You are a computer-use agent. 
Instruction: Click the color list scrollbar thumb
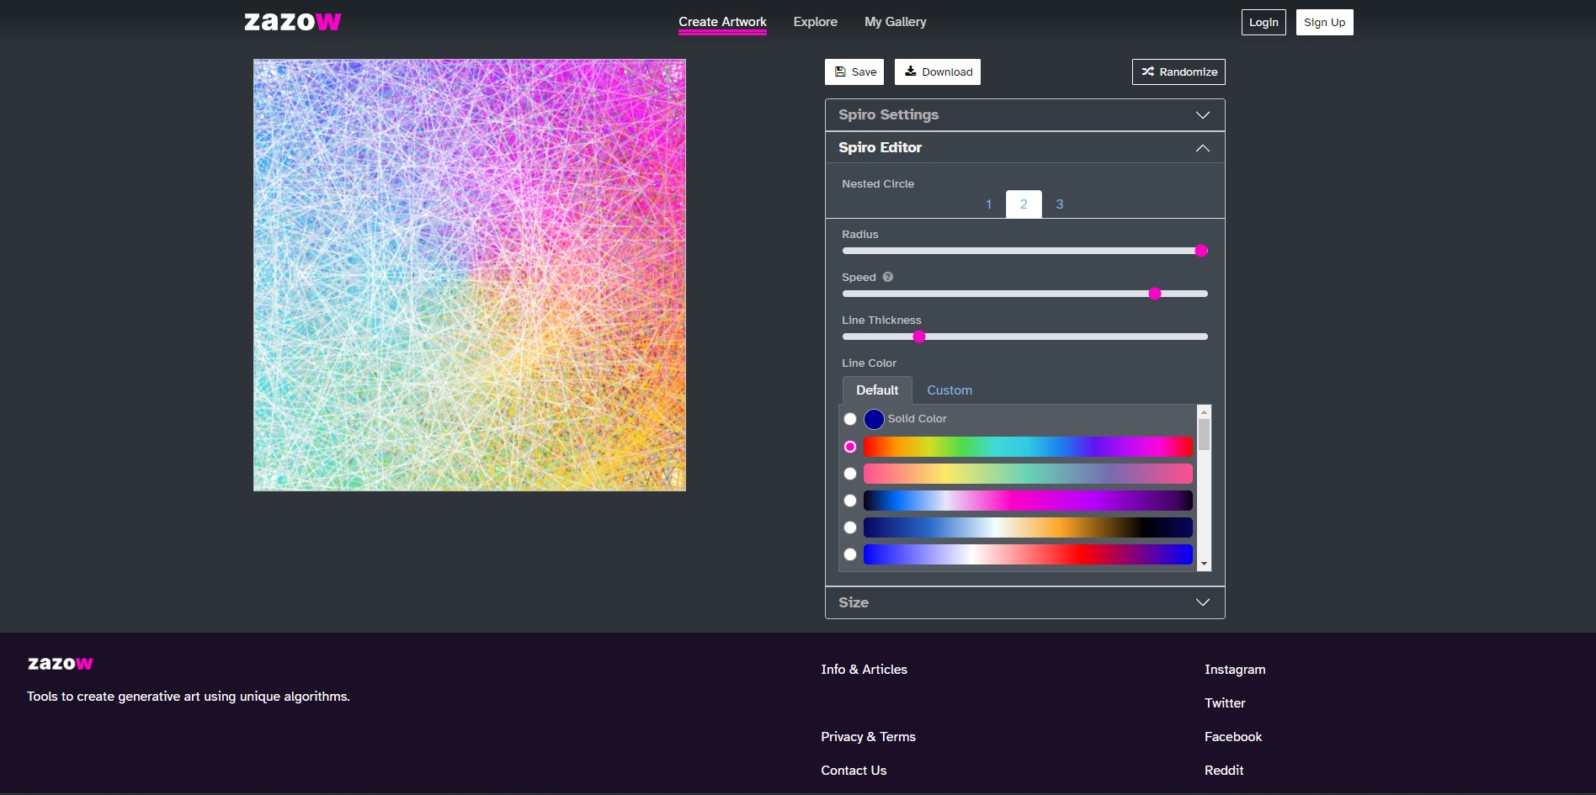coord(1204,434)
